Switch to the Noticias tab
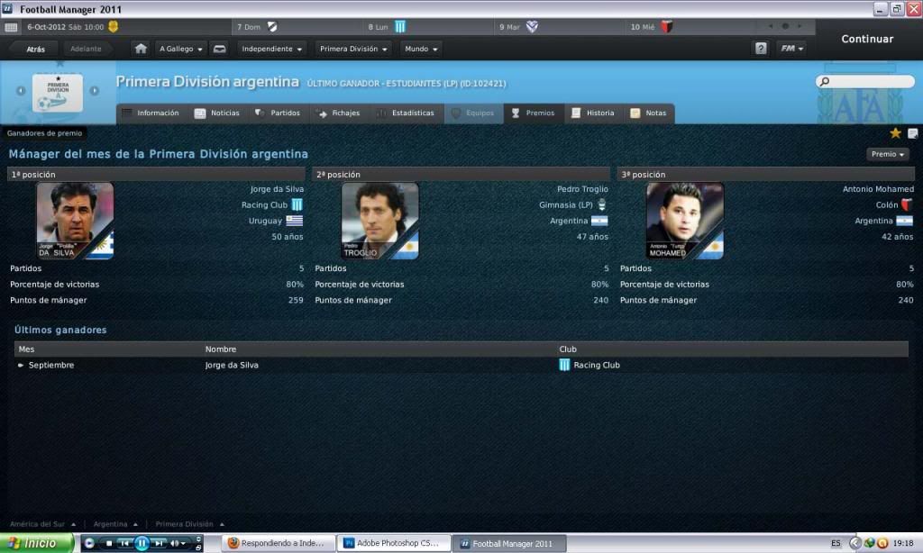 pos(217,113)
